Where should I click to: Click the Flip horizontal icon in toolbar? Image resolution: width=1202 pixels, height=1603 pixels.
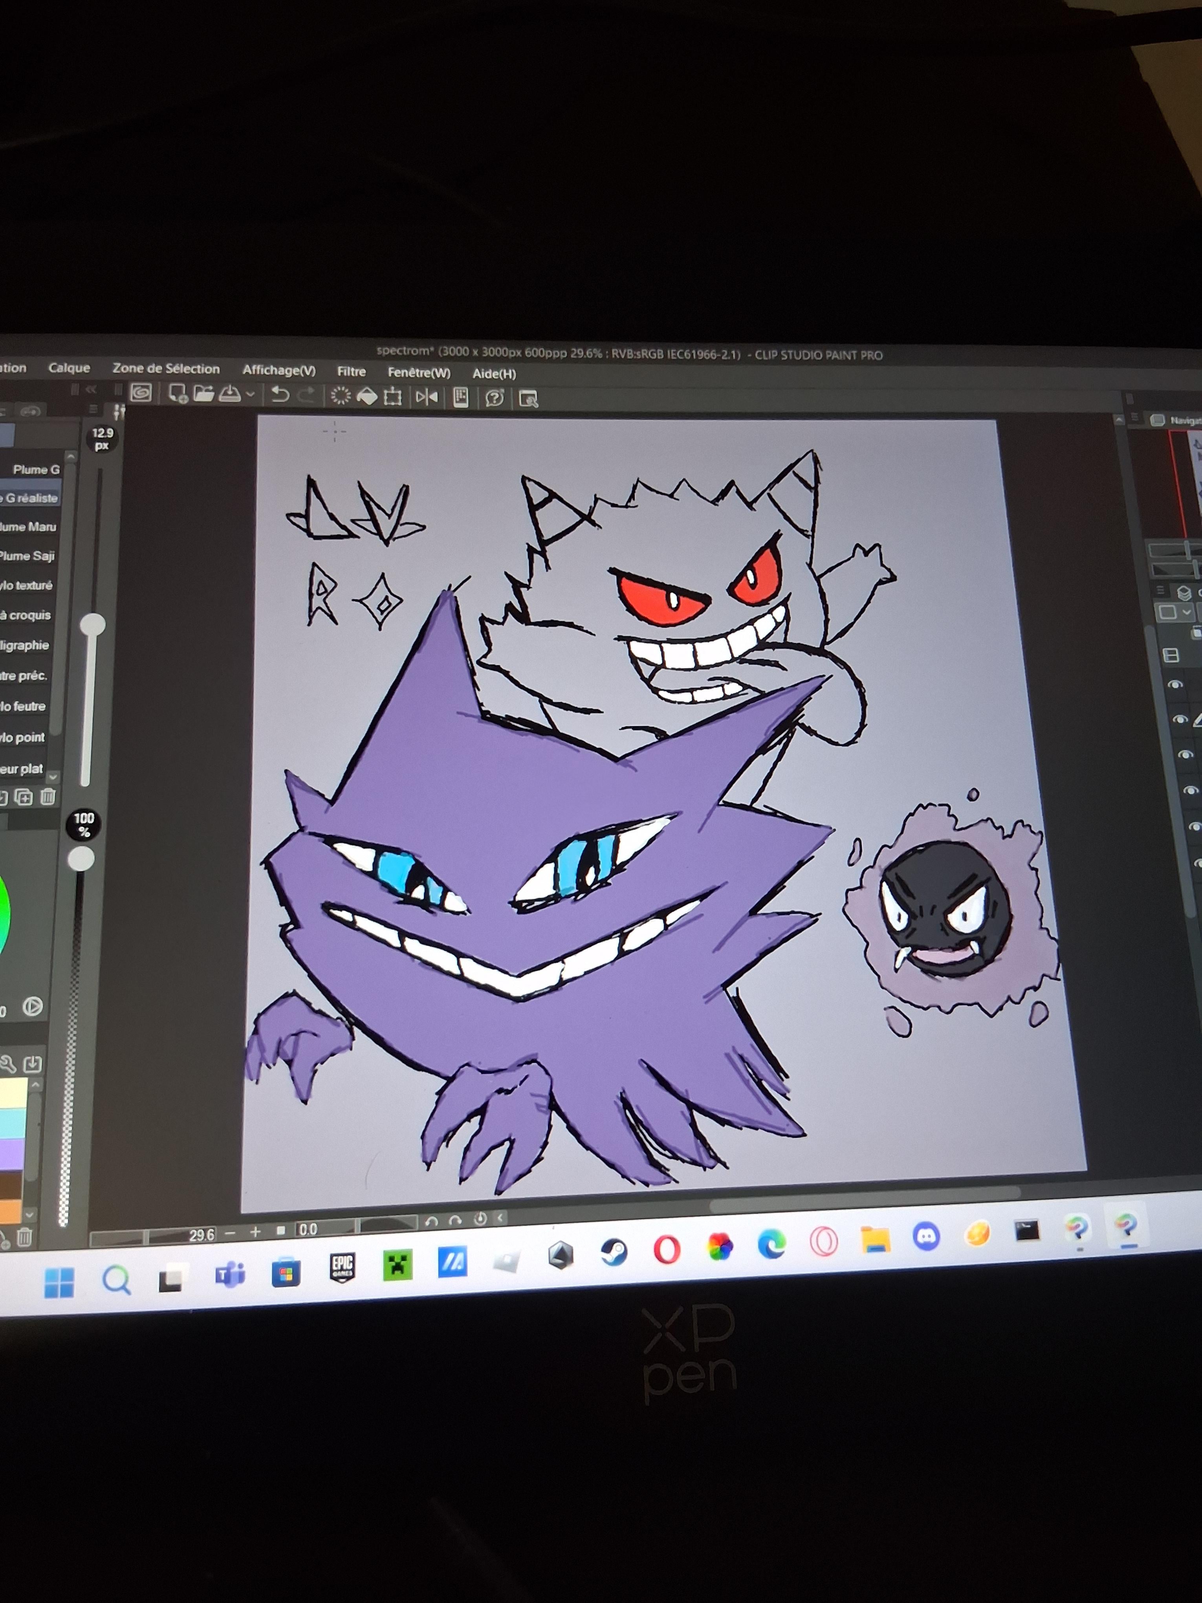(427, 397)
